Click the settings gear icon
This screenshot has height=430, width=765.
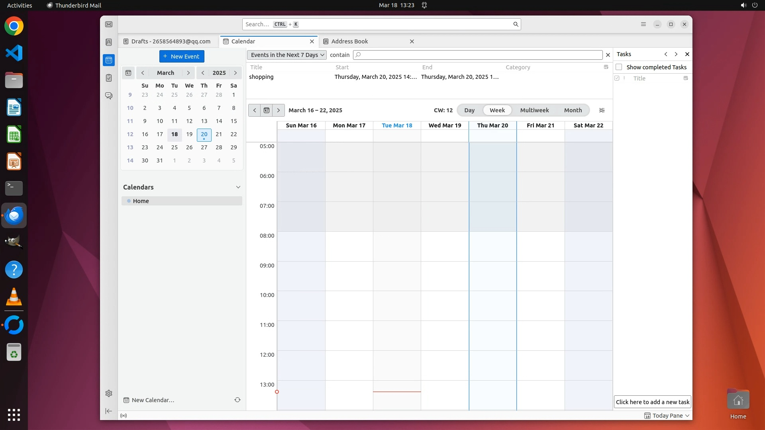(109, 393)
